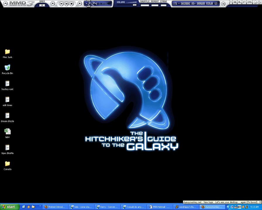Open the EQ equalizer panel
Image resolution: width=262 pixels, height=210 pixels.
[x=235, y=2]
